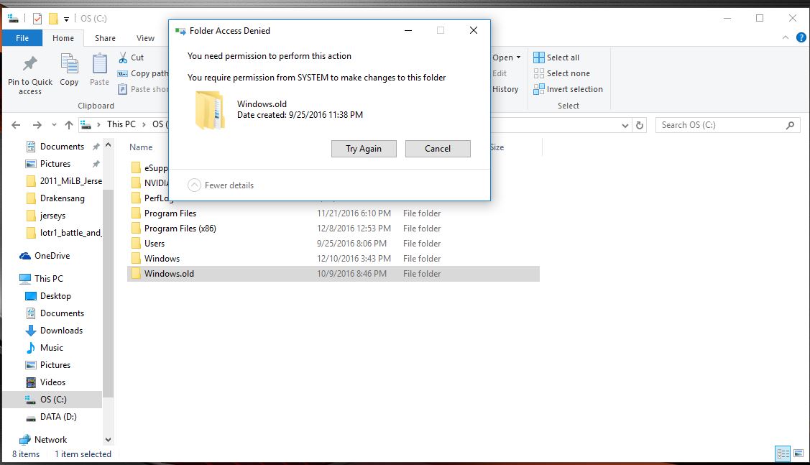Cut the selected item using the ribbon
The width and height of the screenshot is (810, 465).
tap(132, 57)
